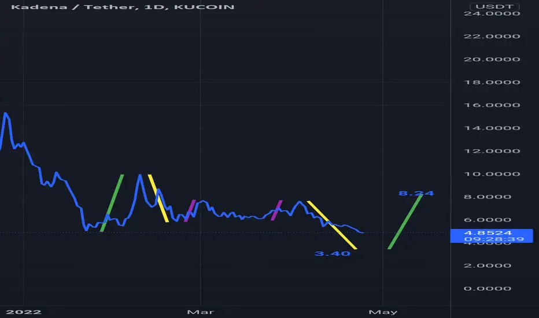Viewport: 539px width, 318px height.
Task: Click the 0.0000 price axis label
Action: pos(488,289)
